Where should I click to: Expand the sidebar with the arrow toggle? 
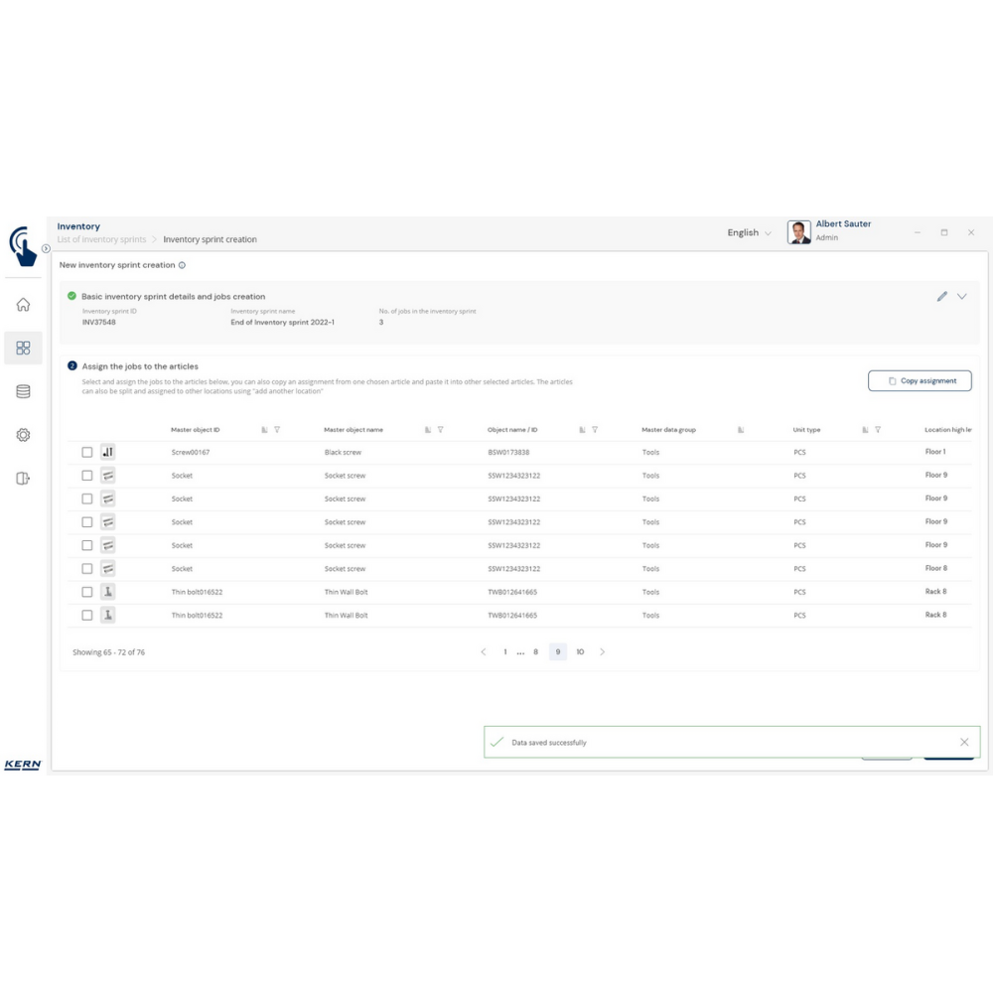click(46, 248)
